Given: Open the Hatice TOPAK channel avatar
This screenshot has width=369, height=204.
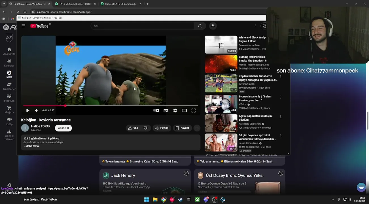Looking at the screenshot, I should click(x=25, y=128).
